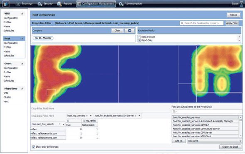Viewport: 245px width, 154px height.
Task: Toggle Show only differences checkbox
Action: [34, 147]
